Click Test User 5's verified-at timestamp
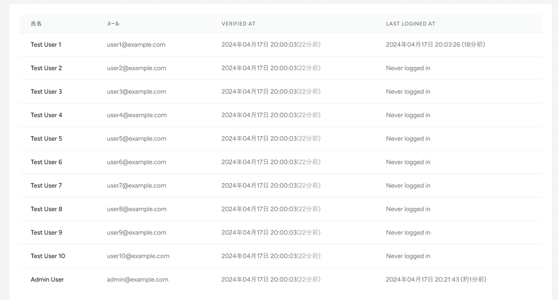 pyautogui.click(x=271, y=138)
